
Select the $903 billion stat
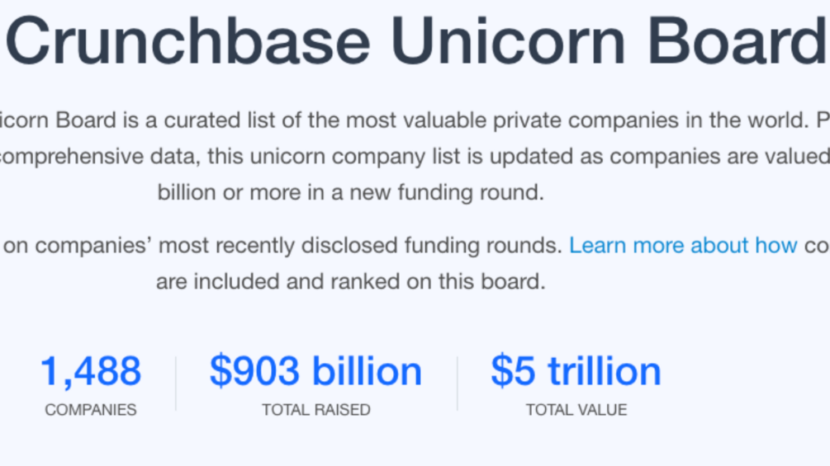[316, 371]
